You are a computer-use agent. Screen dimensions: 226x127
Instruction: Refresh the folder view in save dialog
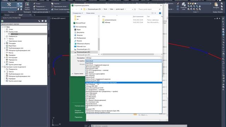point(135,9)
